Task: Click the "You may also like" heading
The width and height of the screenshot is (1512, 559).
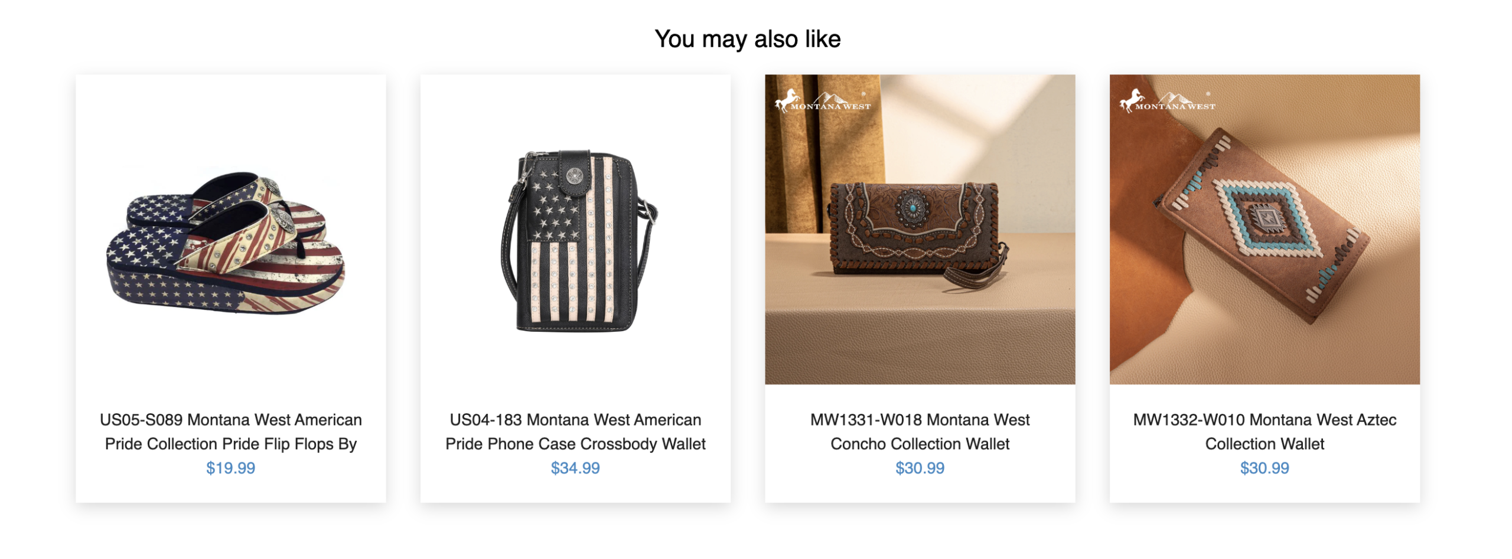Action: point(747,39)
